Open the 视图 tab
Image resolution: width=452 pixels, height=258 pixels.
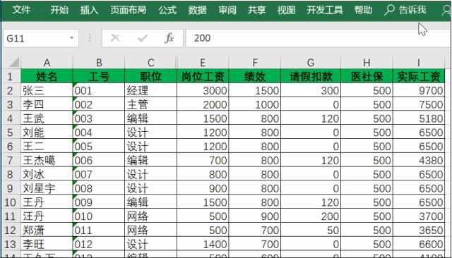(286, 10)
